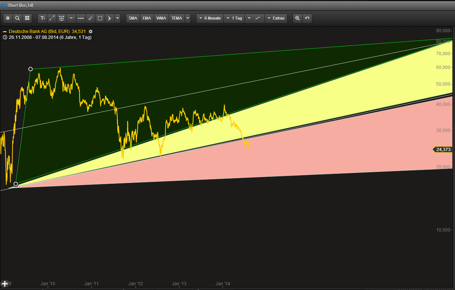The image size is (455, 290).
Task: Select the rectangle drawing tool
Action: point(100,18)
